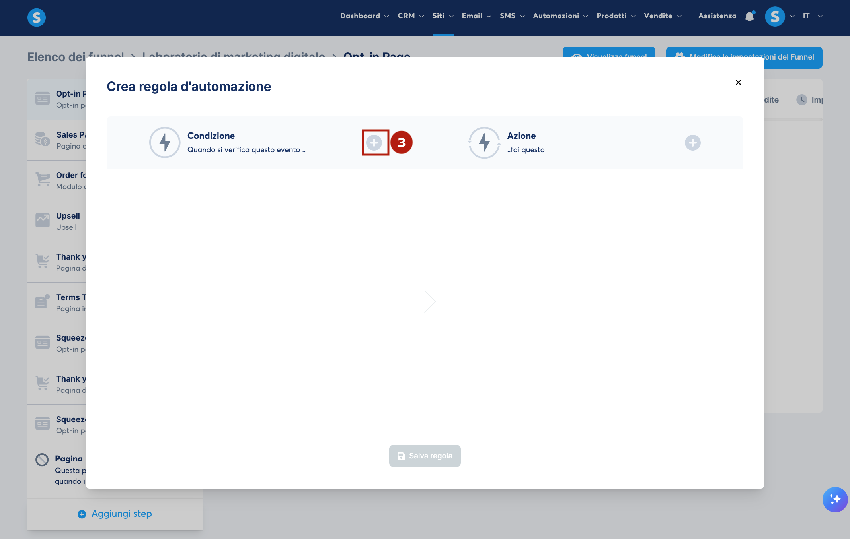Add a condition with the plus icon
This screenshot has width=850, height=539.
point(374,143)
